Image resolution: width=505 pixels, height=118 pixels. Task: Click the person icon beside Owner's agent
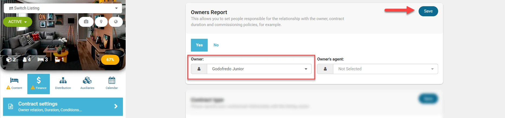(325, 69)
